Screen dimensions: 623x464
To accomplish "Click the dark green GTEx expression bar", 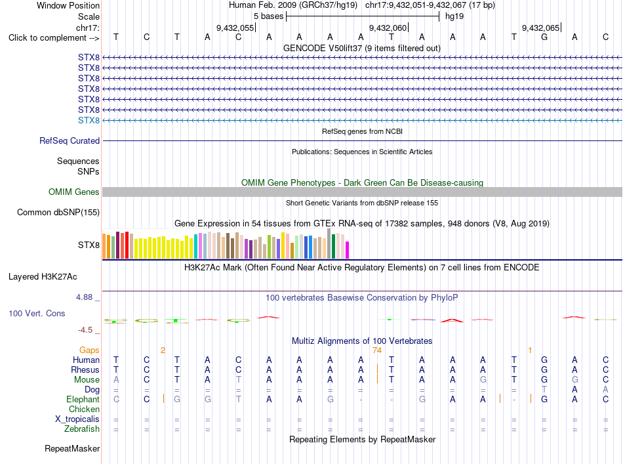I will click(x=334, y=247).
